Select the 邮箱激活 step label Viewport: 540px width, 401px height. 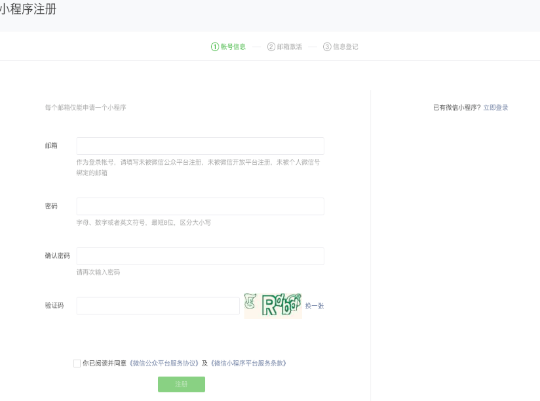[290, 47]
